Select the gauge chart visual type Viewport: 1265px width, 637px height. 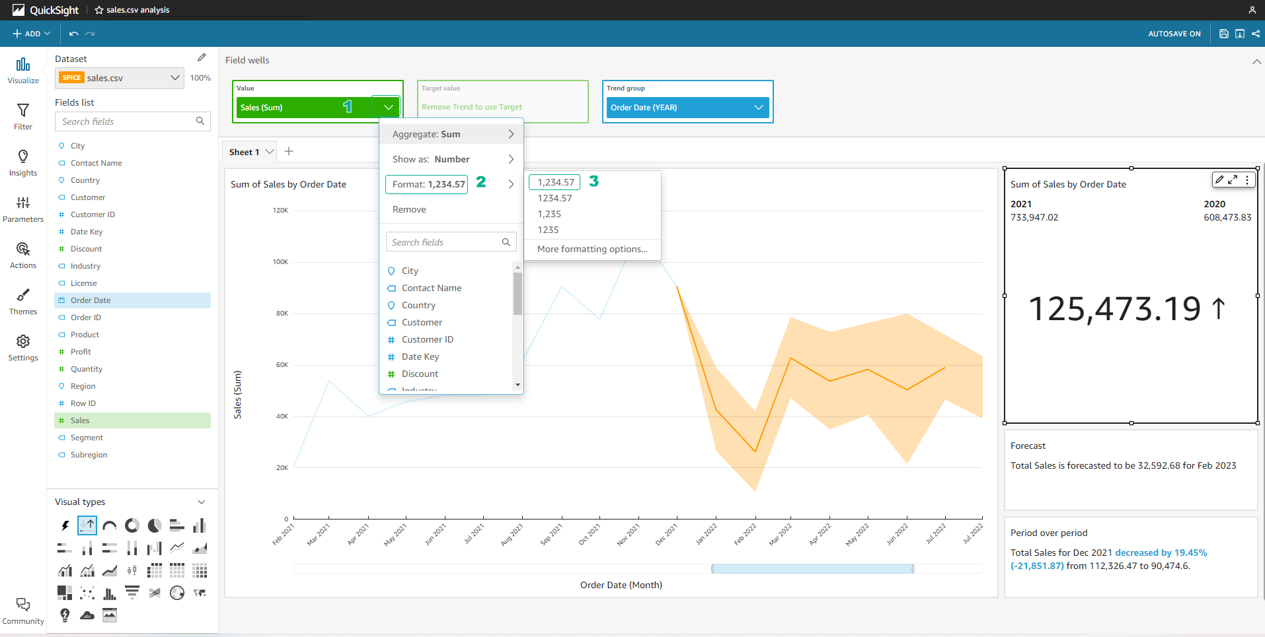pos(110,525)
